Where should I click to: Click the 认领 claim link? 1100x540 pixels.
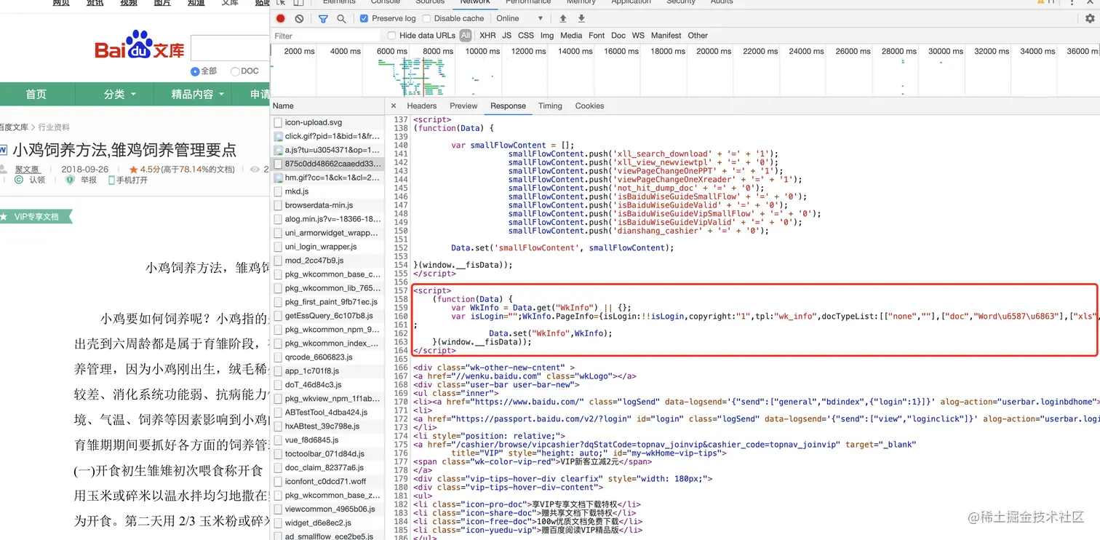(x=37, y=180)
